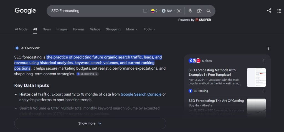
Task: Click the Search Volume & CTR bullet
Action: pos(90,111)
